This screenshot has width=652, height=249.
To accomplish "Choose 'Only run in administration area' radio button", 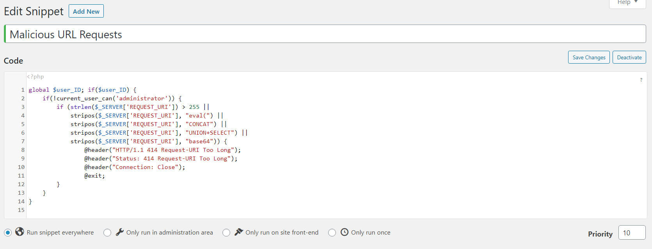I will coord(107,233).
